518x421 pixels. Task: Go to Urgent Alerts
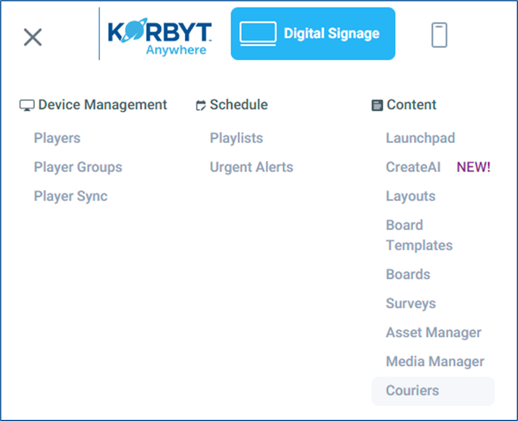252,167
